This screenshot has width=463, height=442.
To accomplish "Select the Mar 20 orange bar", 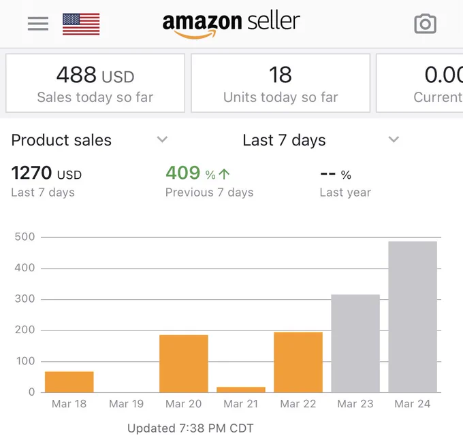I will [184, 364].
